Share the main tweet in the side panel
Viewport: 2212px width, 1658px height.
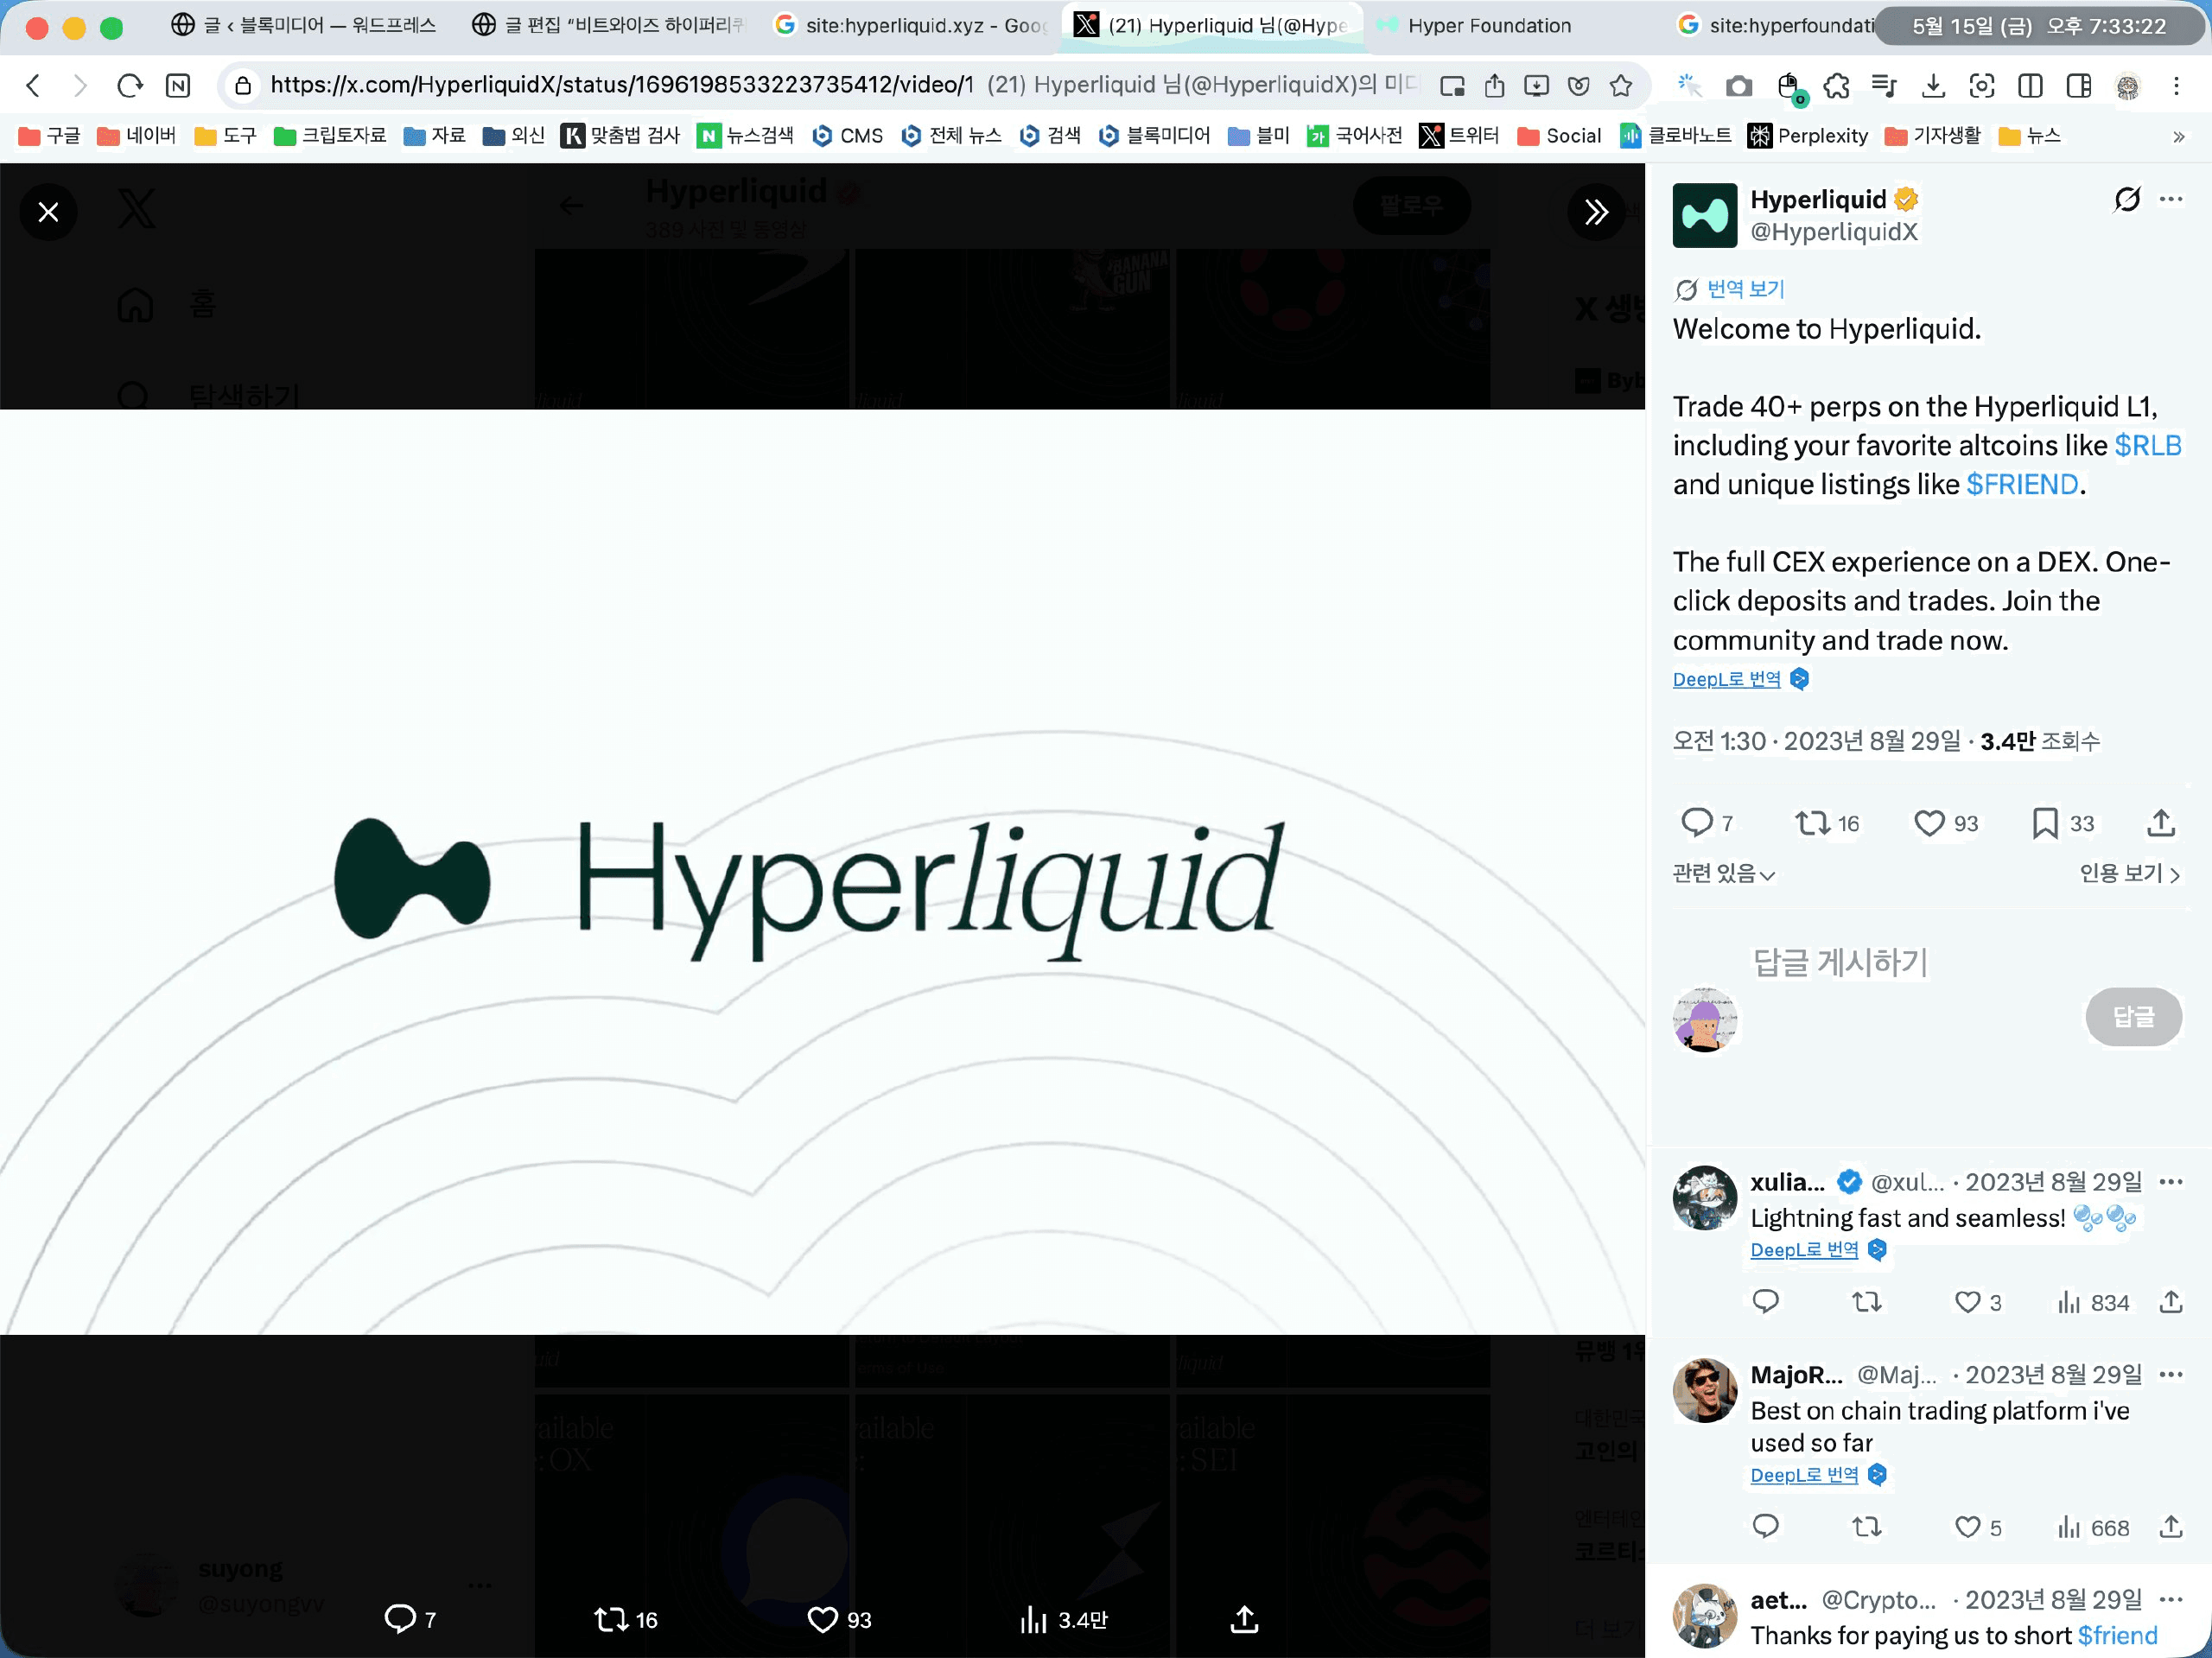pyautogui.click(x=2161, y=823)
